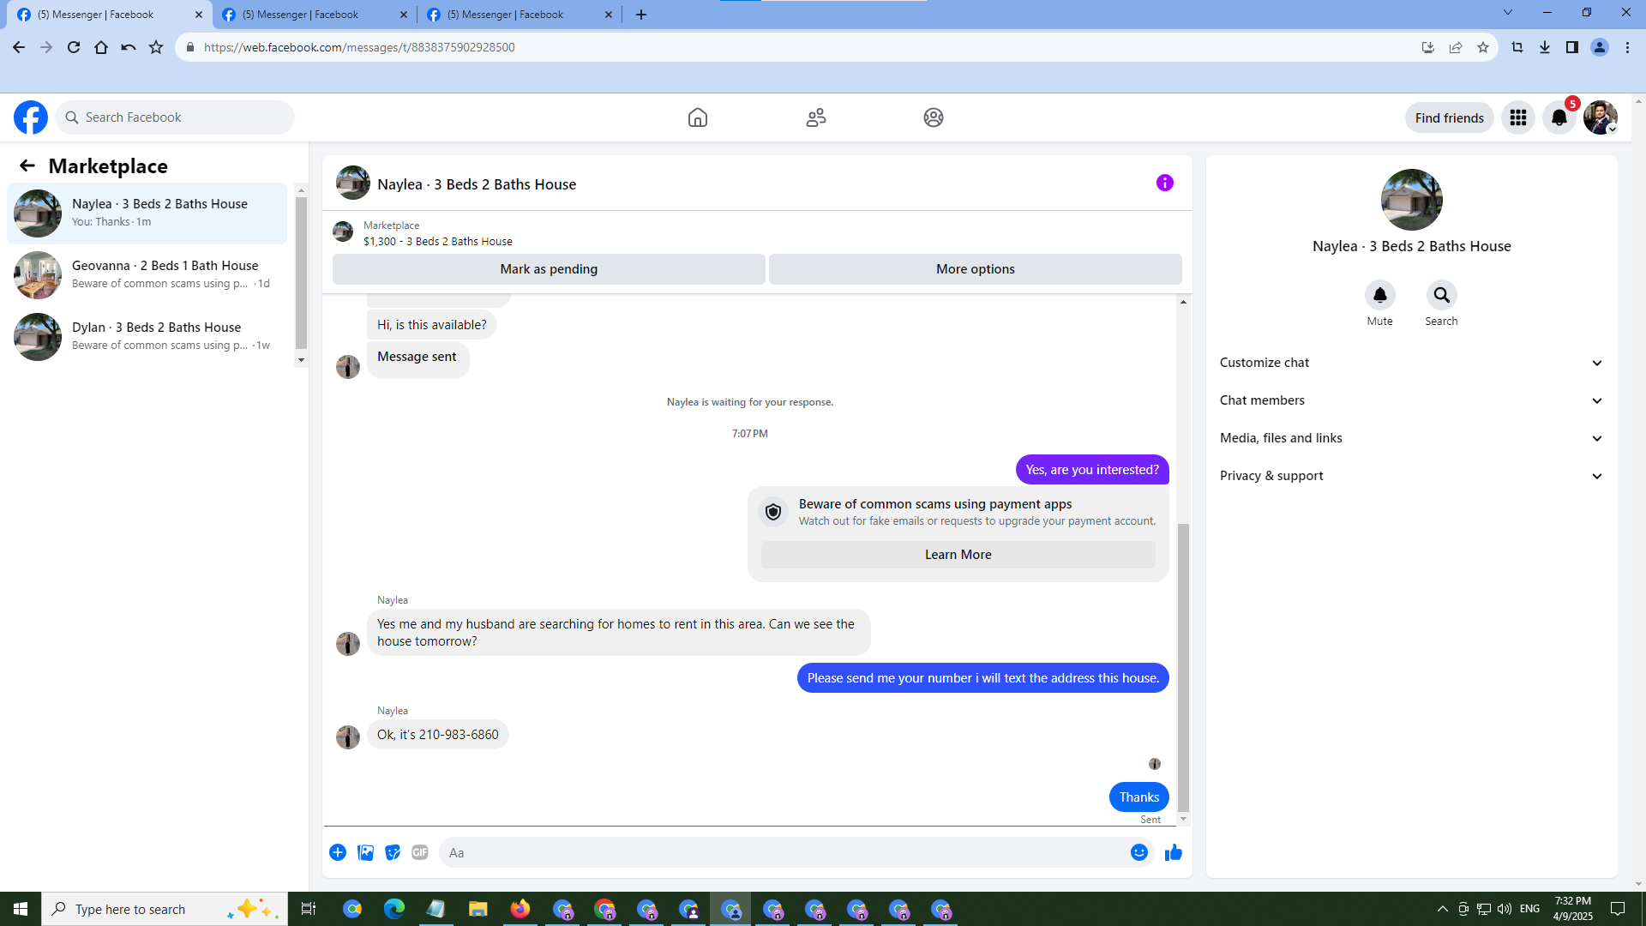
Task: Attach a photo file in composer
Action: pos(365,852)
